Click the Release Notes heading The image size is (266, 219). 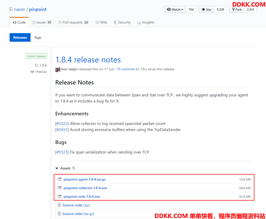click(x=74, y=82)
